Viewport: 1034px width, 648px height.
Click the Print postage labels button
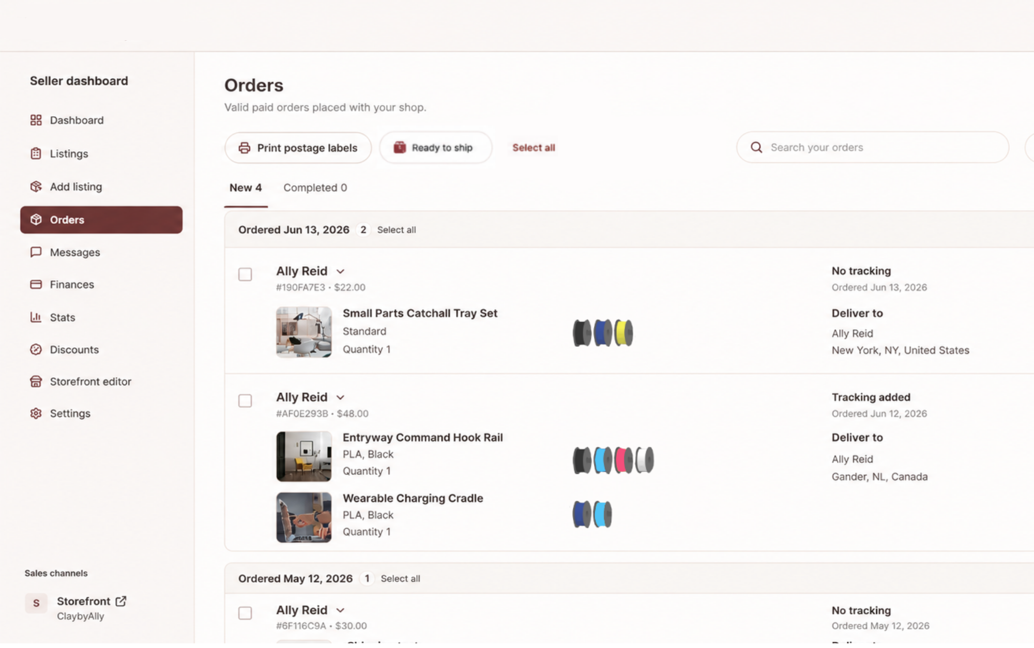tap(298, 148)
